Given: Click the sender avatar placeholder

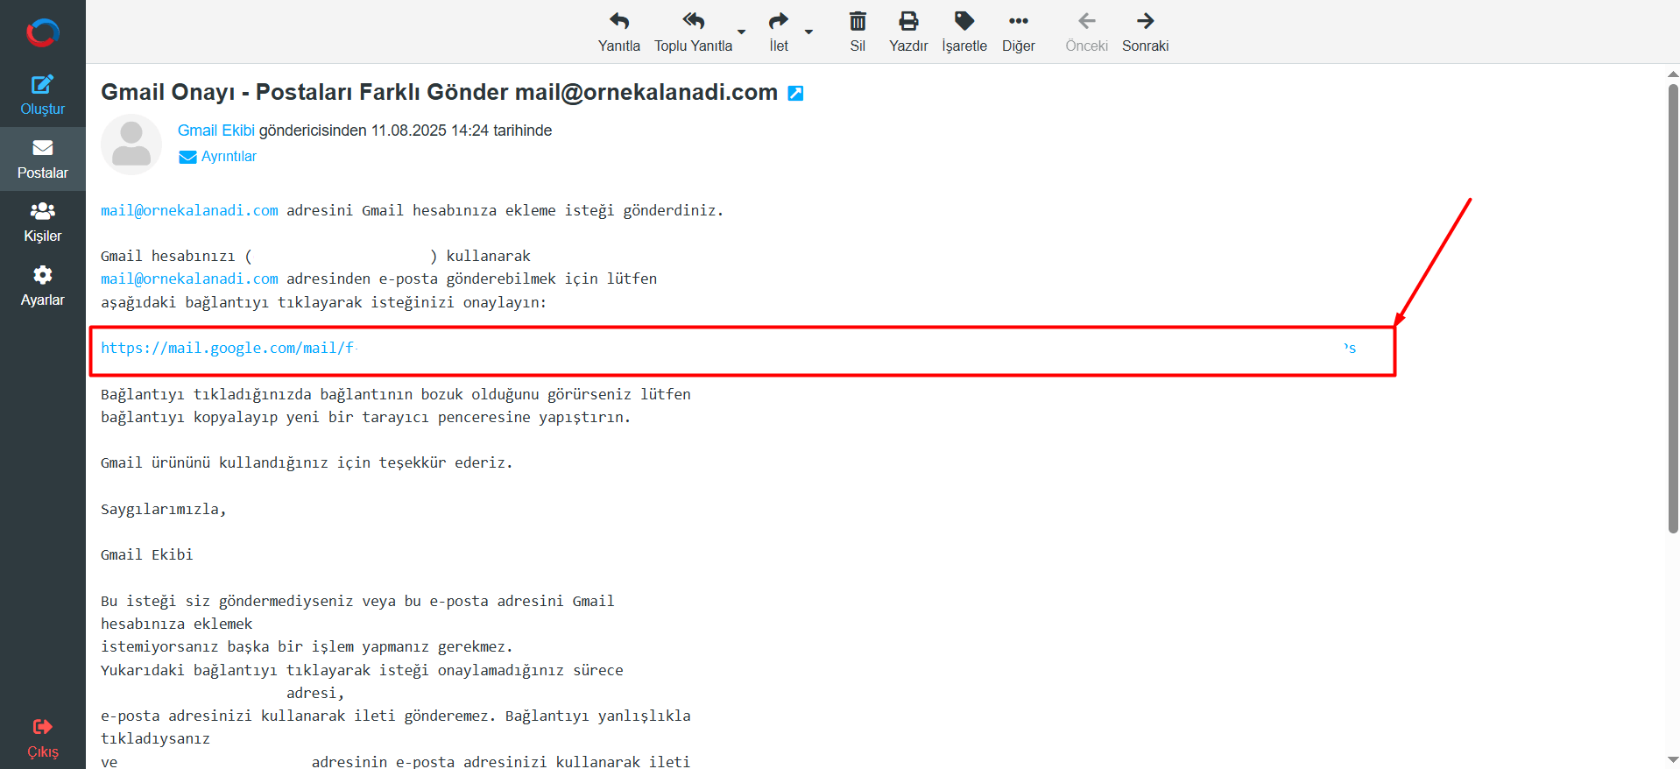Looking at the screenshot, I should coord(131,145).
